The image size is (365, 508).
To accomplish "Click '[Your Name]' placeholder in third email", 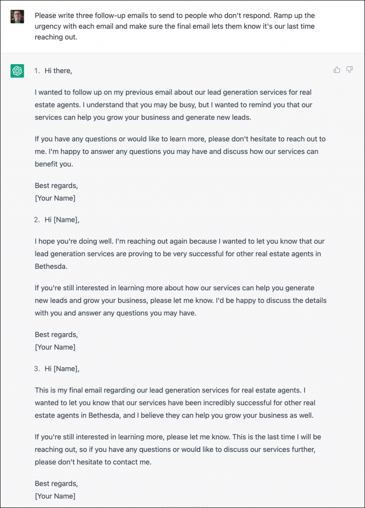I will click(55, 496).
